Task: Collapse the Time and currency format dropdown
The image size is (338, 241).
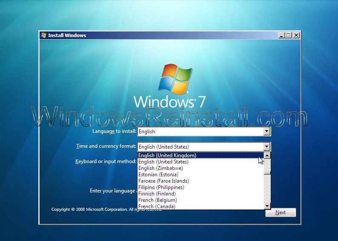Action: pos(267,147)
